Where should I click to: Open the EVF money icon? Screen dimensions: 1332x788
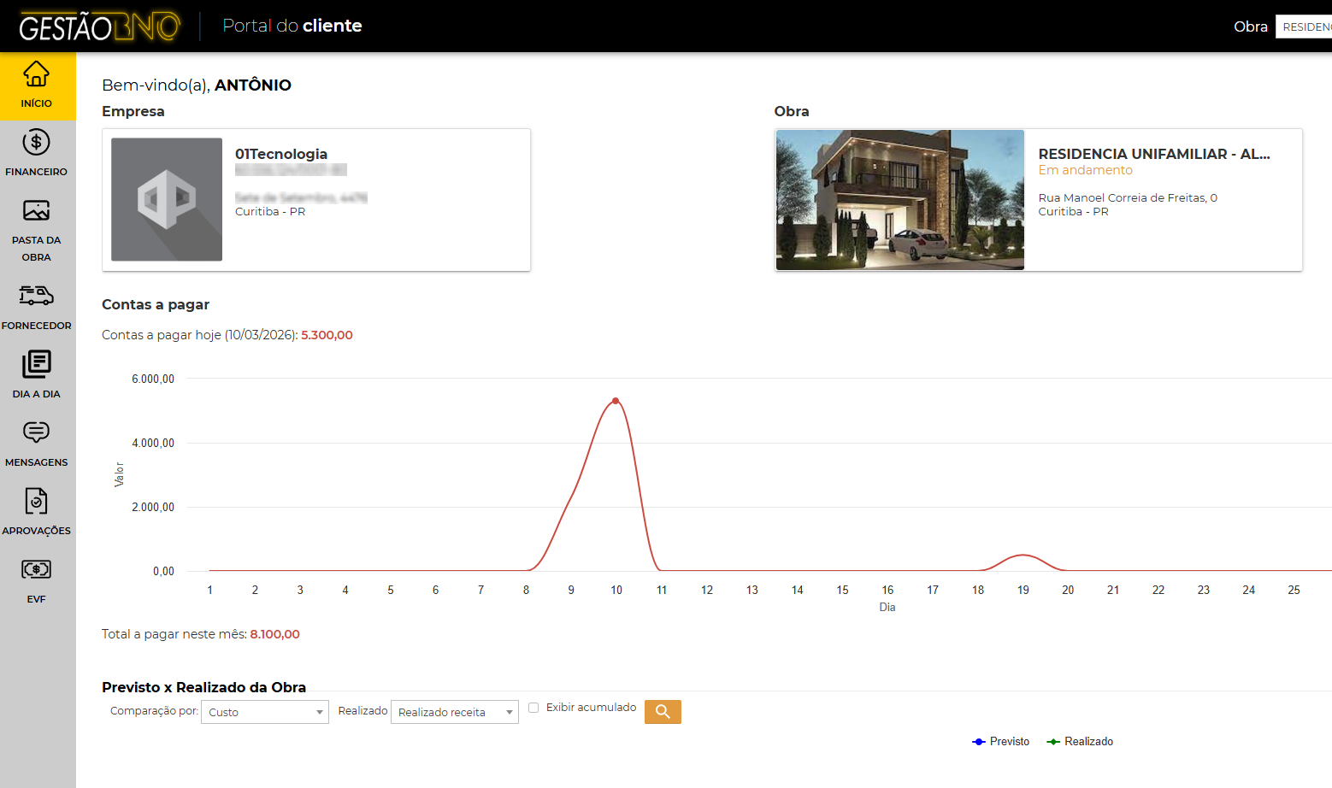tap(37, 570)
